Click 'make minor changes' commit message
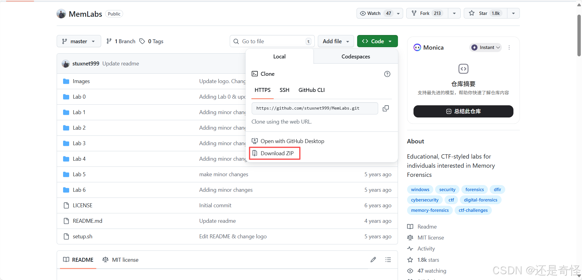The width and height of the screenshot is (582, 280). (224, 174)
